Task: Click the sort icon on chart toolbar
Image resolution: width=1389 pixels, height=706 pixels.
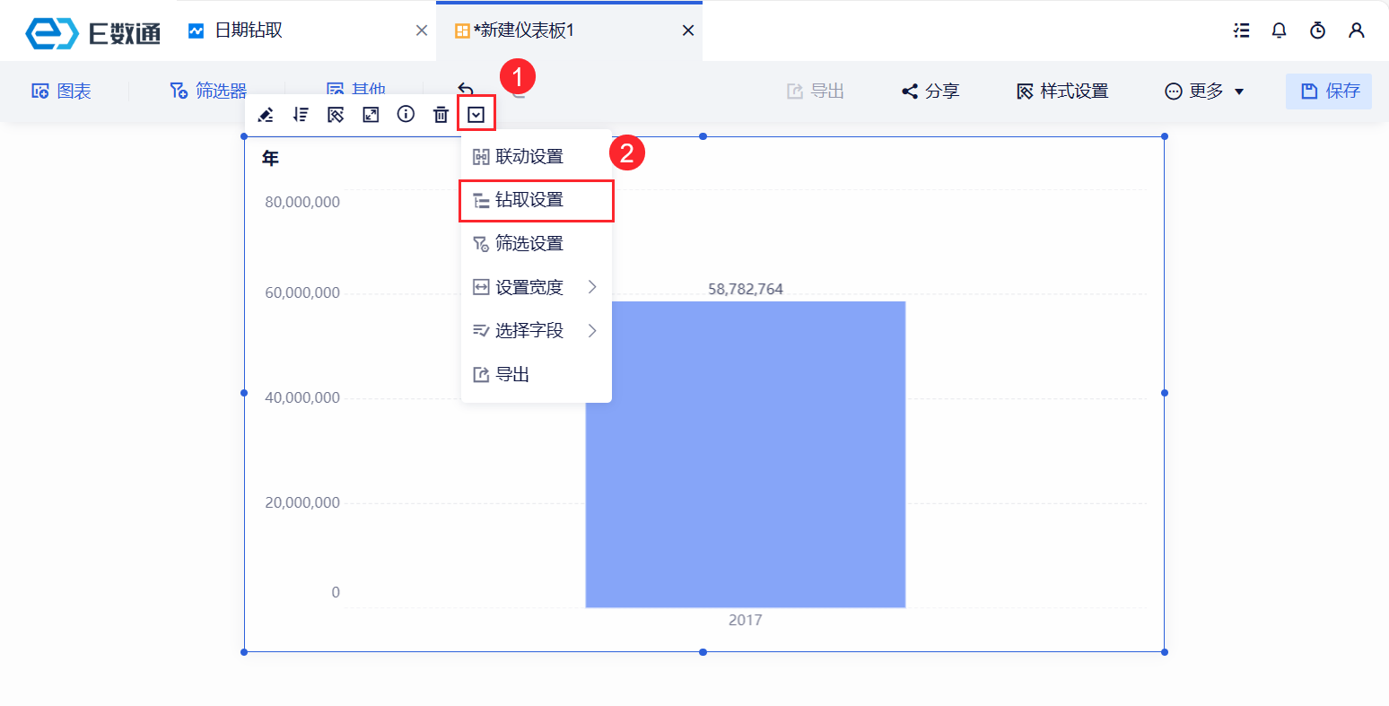Action: pos(301,115)
